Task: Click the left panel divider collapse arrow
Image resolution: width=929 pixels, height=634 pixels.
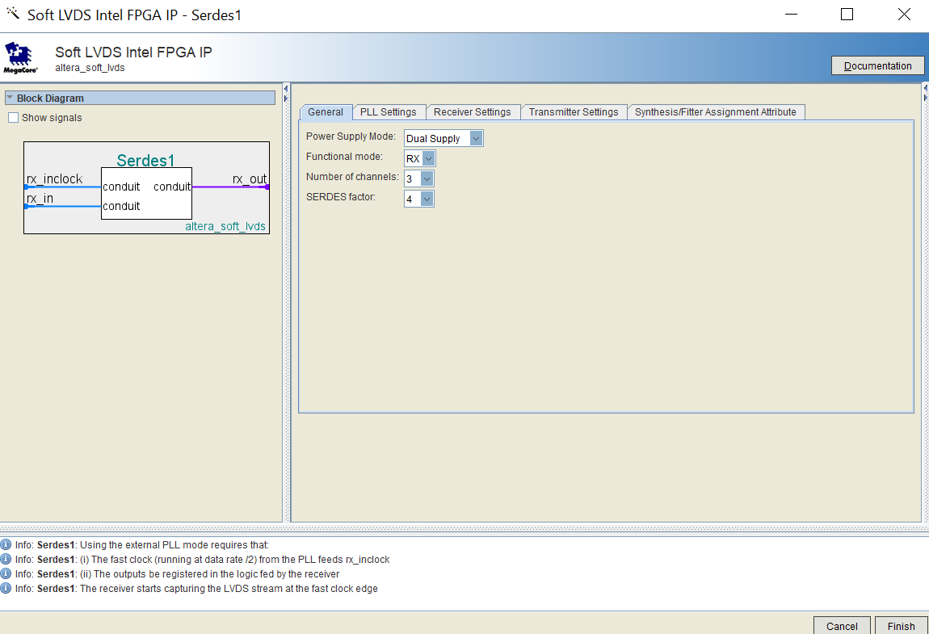Action: (x=286, y=89)
